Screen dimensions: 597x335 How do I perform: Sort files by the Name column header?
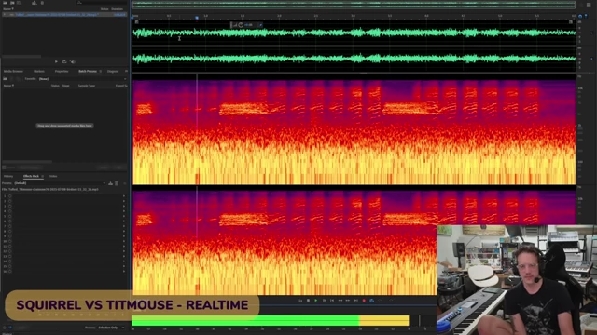pos(7,8)
